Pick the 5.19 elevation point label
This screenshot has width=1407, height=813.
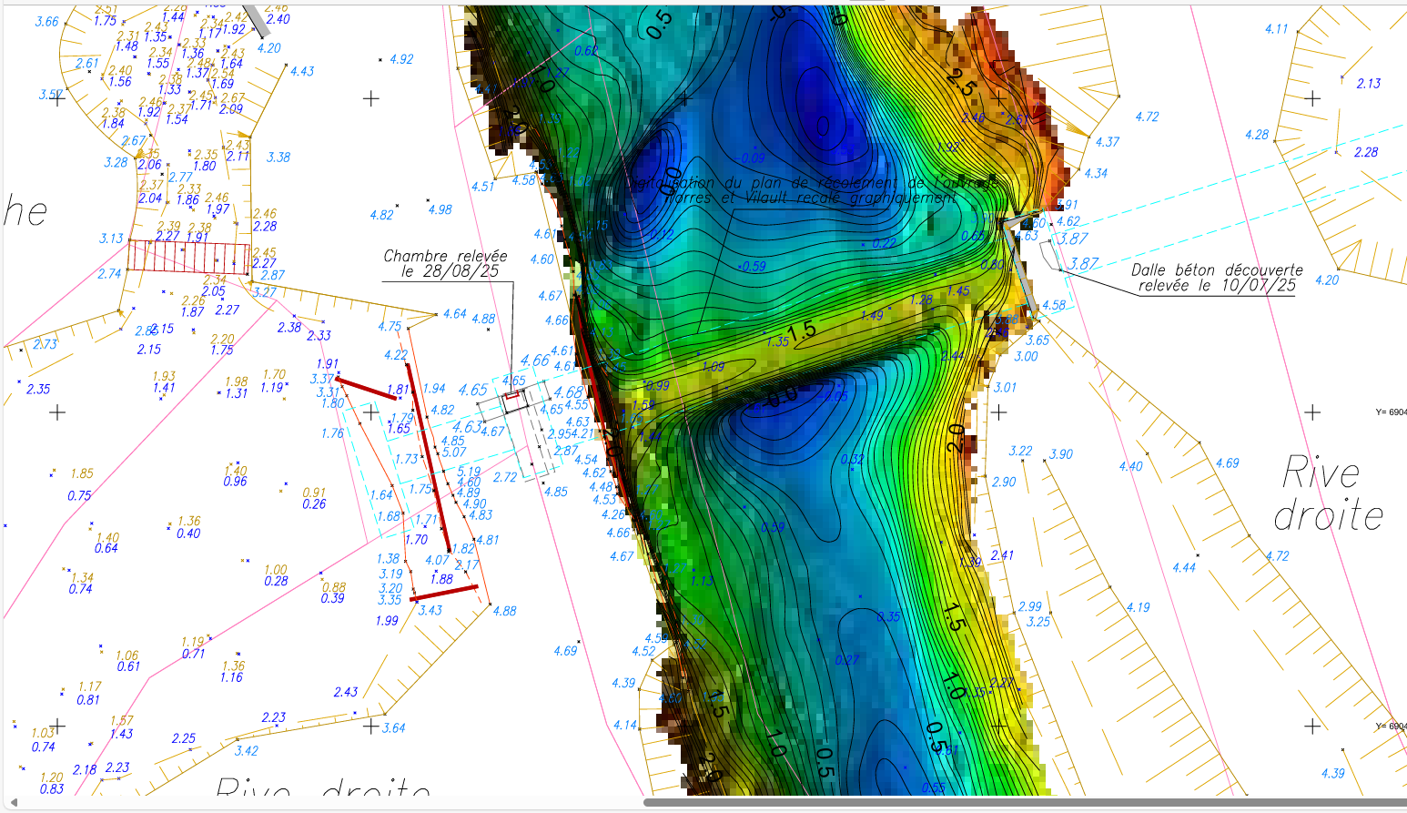469,473
